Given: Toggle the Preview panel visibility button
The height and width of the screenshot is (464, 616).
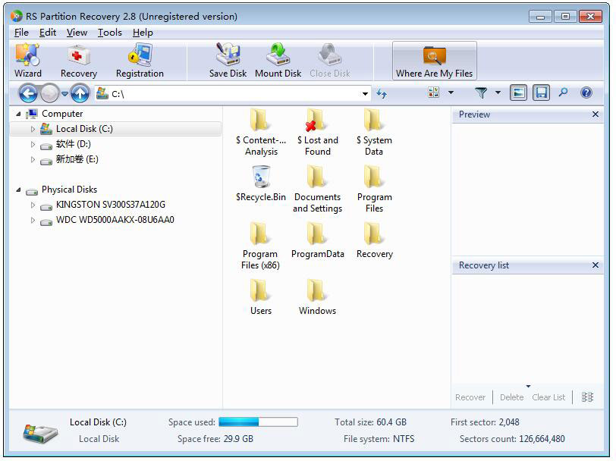Looking at the screenshot, I should [519, 92].
